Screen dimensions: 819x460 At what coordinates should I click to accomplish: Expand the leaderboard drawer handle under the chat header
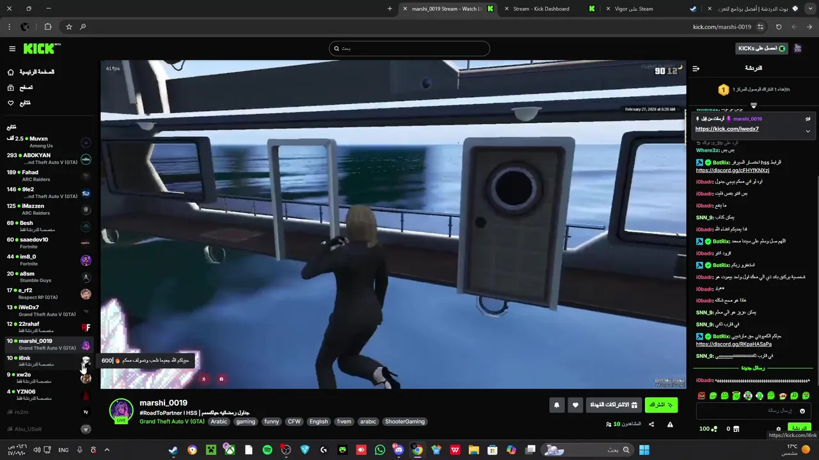tap(753, 105)
